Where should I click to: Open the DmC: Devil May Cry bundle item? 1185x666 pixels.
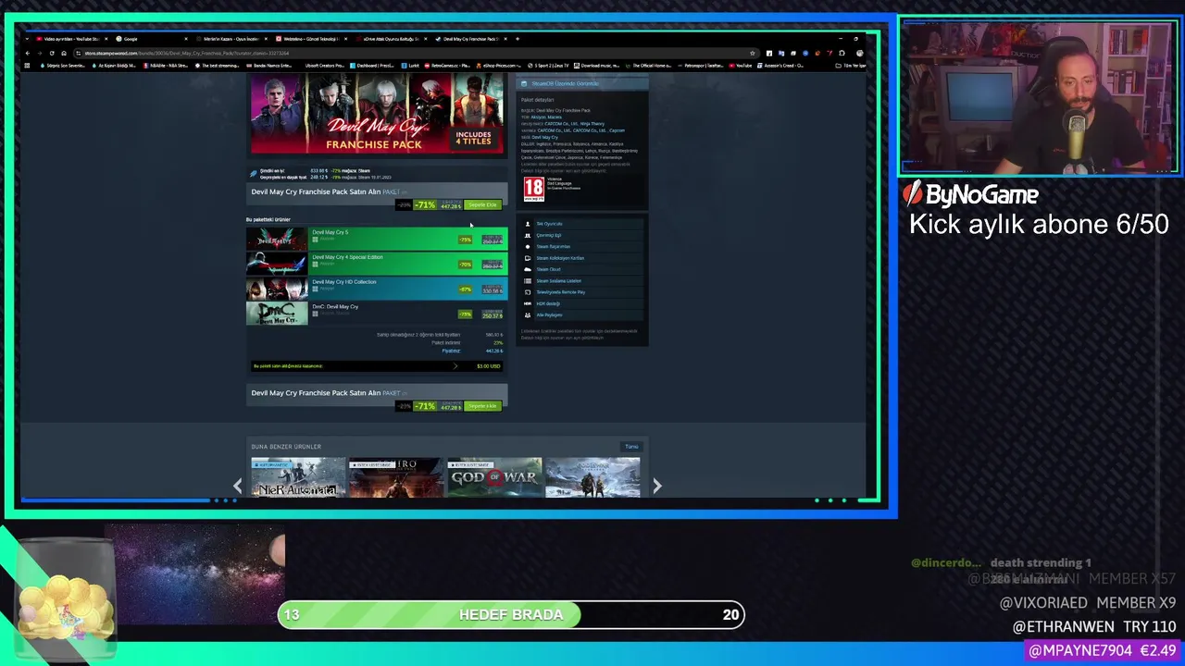click(376, 314)
